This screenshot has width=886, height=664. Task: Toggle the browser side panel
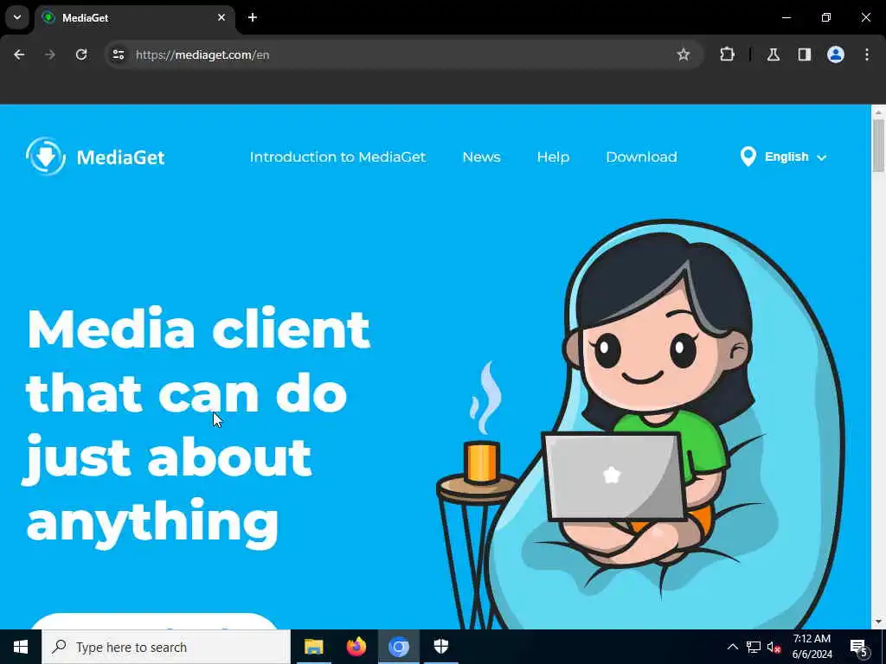[x=805, y=54]
